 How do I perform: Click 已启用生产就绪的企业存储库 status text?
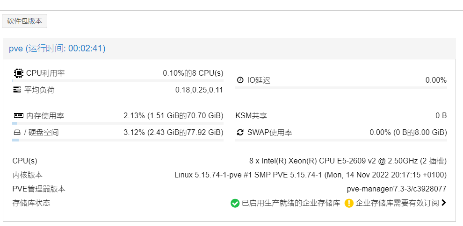(291, 203)
